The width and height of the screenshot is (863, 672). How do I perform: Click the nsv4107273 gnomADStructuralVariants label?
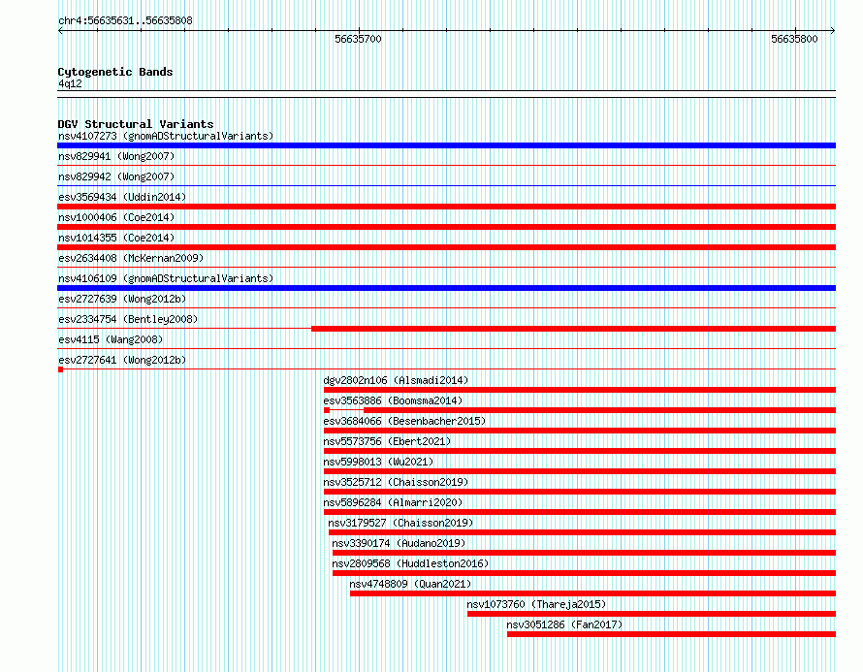[166, 136]
